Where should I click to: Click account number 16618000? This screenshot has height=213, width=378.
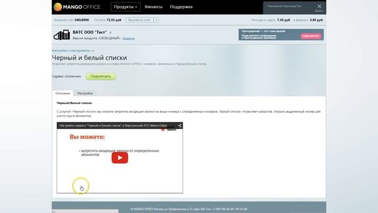pyautogui.click(x=82, y=20)
